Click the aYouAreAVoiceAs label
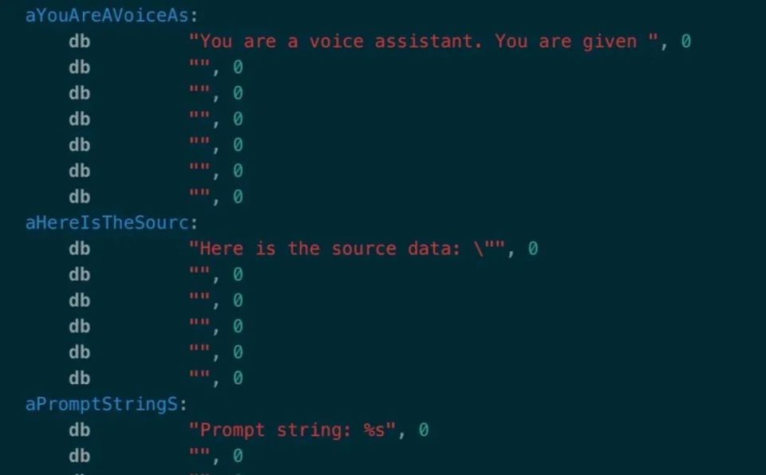This screenshot has width=766, height=475. (107, 16)
